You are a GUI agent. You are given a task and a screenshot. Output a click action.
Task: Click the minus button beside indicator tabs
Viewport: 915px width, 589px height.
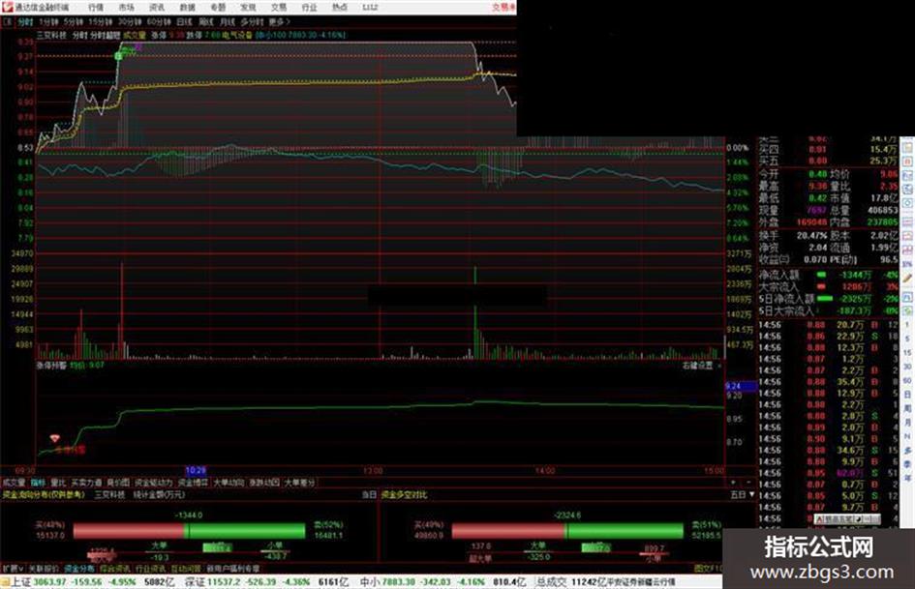click(x=748, y=483)
